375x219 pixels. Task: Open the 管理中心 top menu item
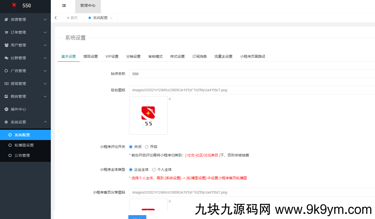point(88,6)
